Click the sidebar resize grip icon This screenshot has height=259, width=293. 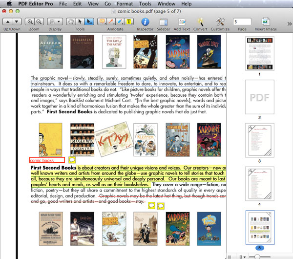point(230,257)
